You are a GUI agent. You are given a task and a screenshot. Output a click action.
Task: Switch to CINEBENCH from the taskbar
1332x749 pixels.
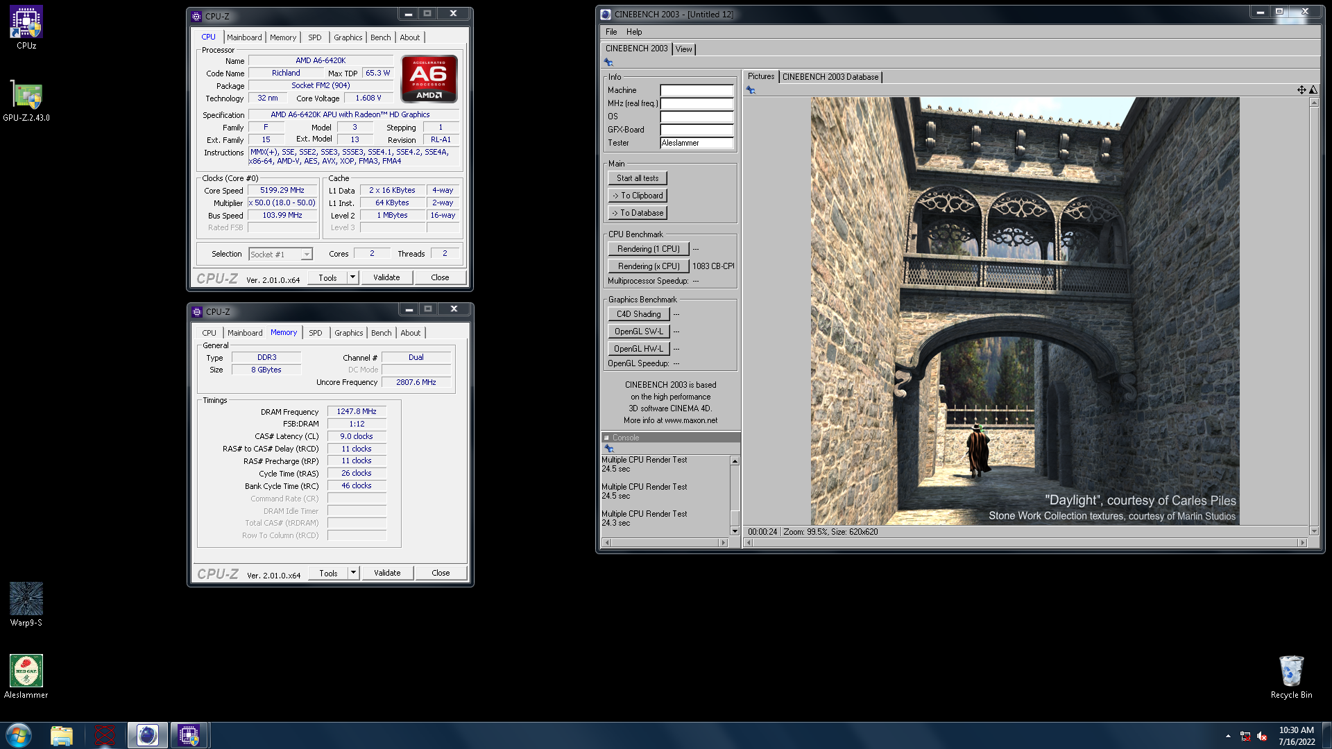tap(147, 735)
